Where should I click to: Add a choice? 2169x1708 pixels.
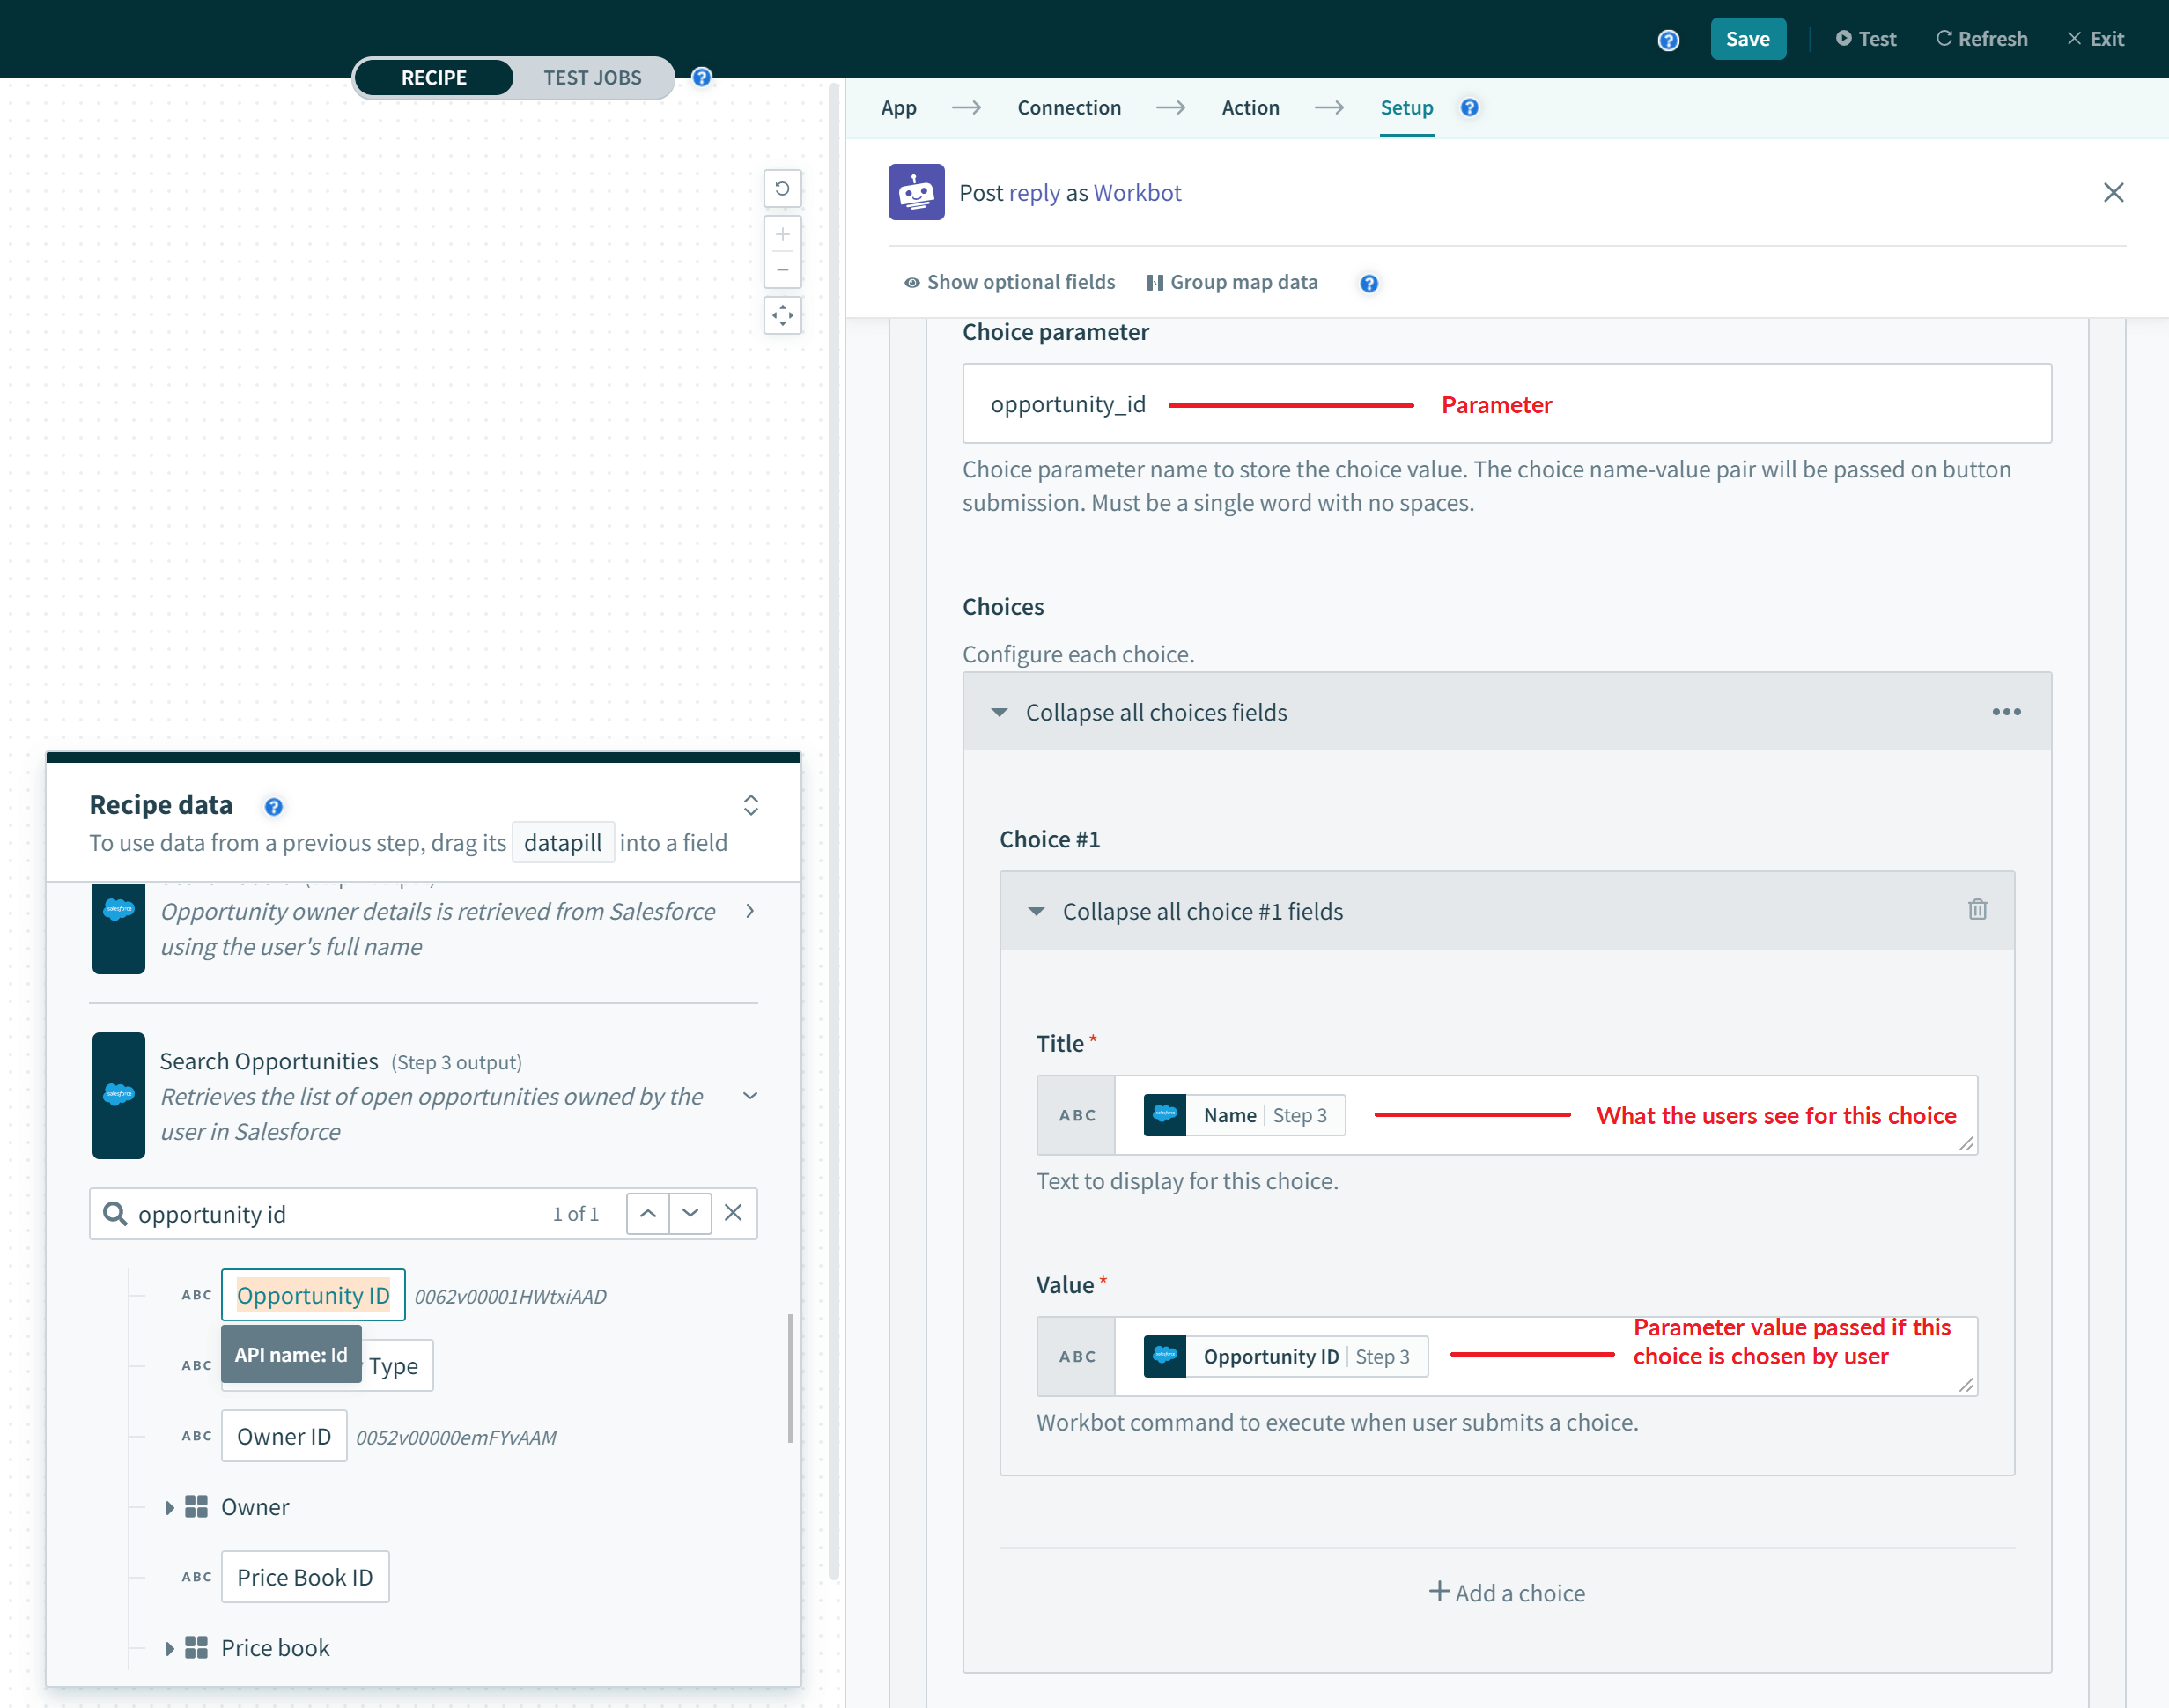click(1506, 1593)
